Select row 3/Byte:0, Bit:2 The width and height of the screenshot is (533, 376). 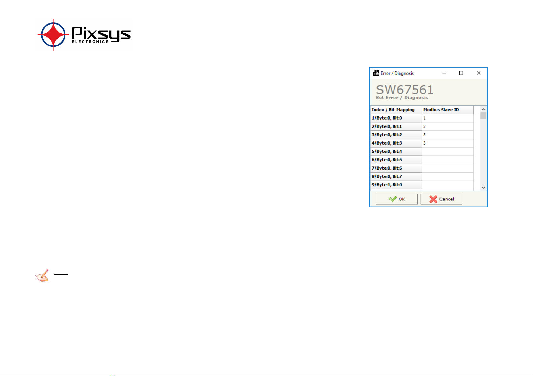pos(396,135)
